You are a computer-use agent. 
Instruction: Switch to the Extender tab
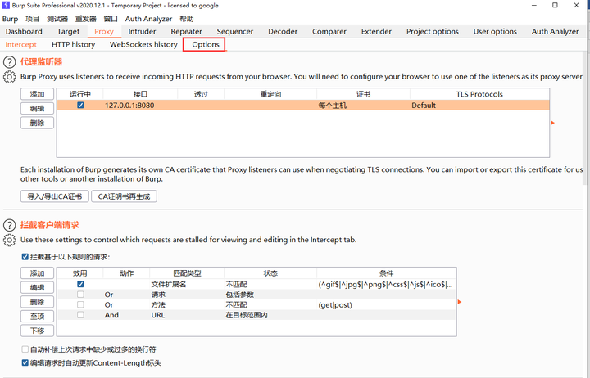[376, 32]
